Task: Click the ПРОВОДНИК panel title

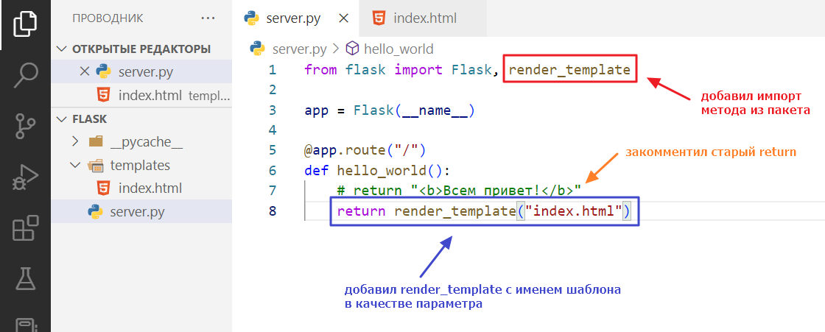Action: pyautogui.click(x=108, y=18)
